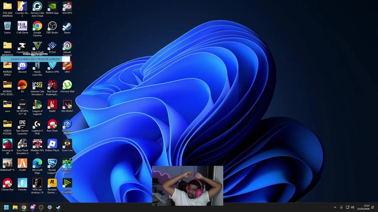Select the Steam desktop shortcut
This screenshot has width=378, height=212.
pyautogui.click(x=67, y=28)
